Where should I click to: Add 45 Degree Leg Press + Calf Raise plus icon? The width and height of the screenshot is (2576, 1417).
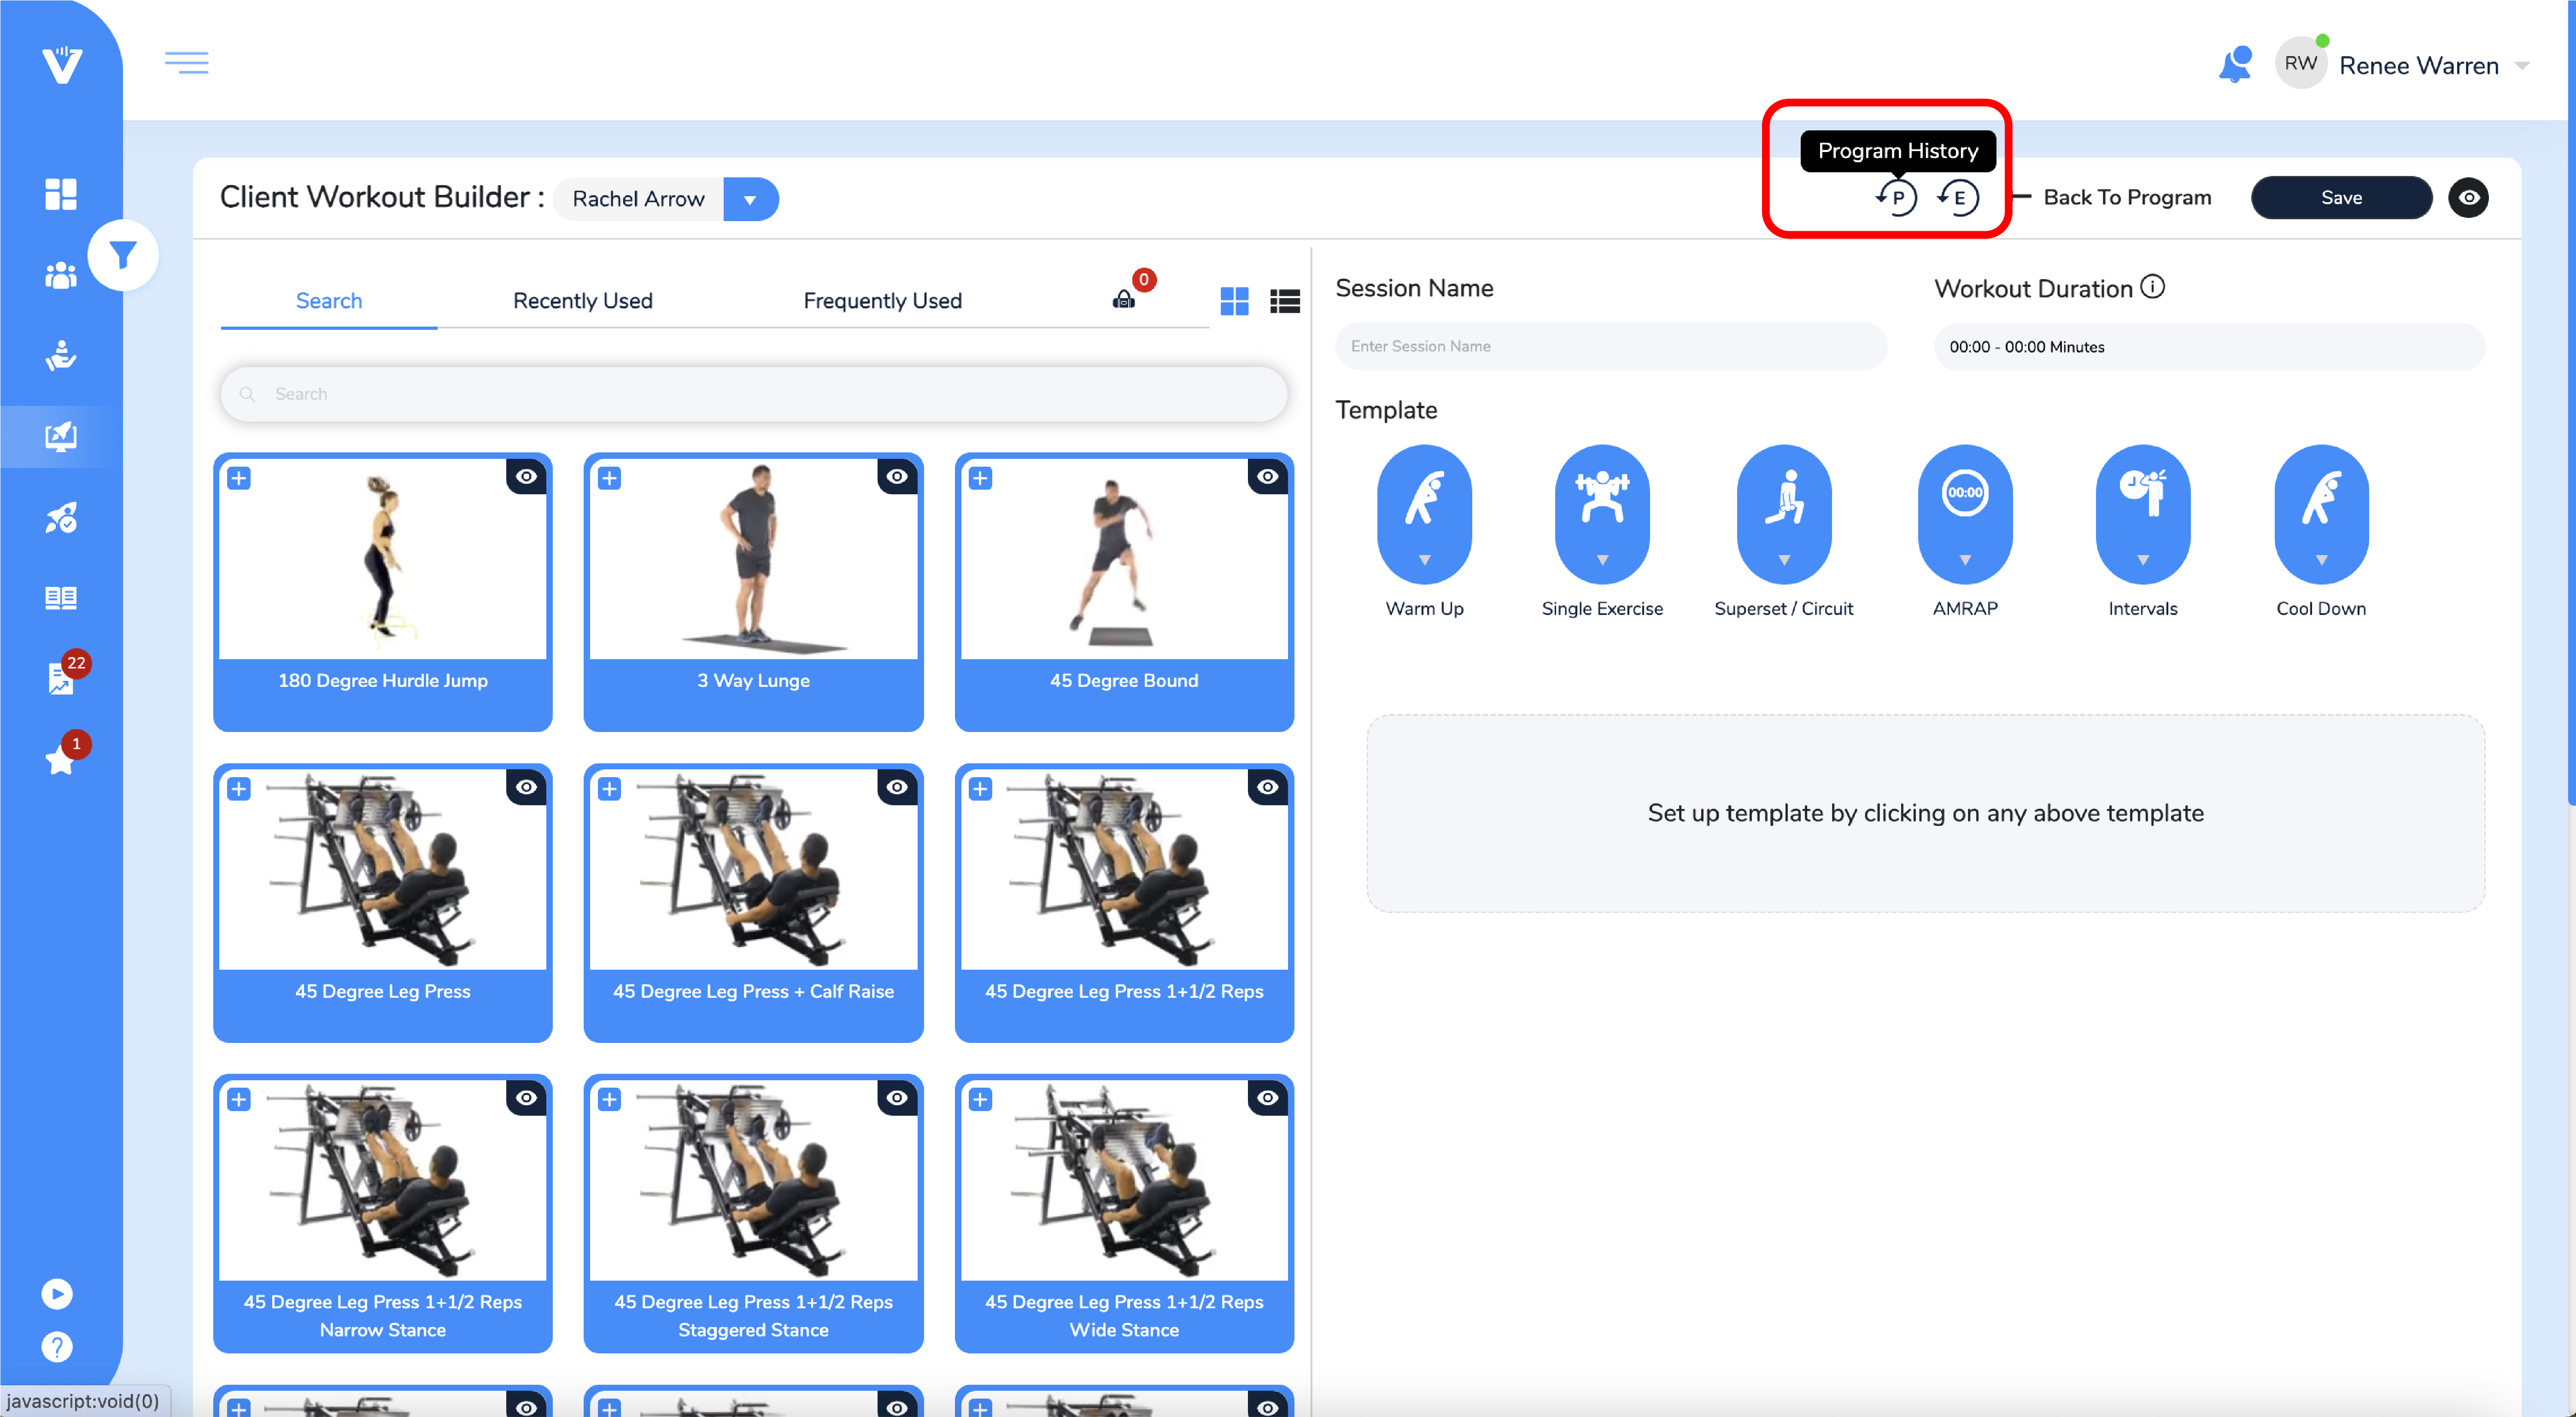pos(610,789)
